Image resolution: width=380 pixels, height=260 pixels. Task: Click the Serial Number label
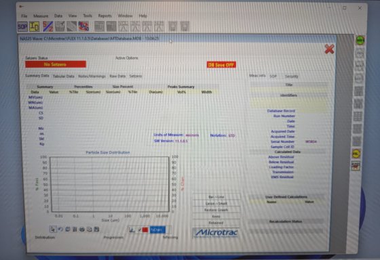pyautogui.click(x=282, y=142)
